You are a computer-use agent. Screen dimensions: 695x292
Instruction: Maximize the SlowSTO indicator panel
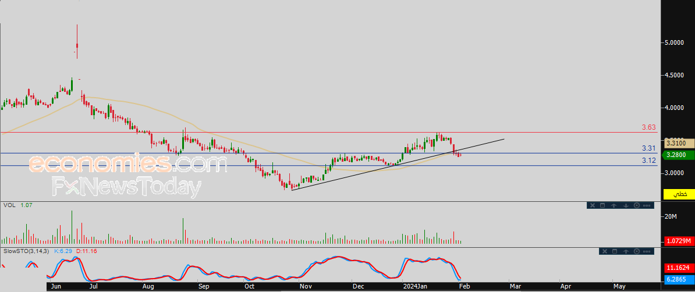[614, 251]
